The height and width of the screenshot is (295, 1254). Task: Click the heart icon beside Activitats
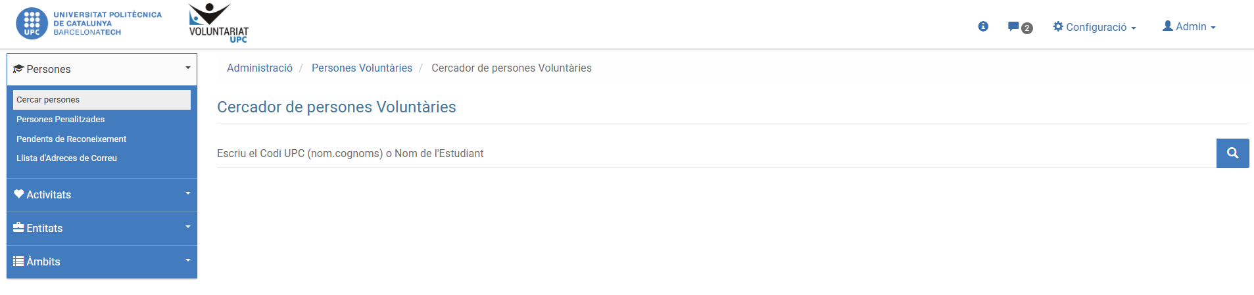pos(18,194)
